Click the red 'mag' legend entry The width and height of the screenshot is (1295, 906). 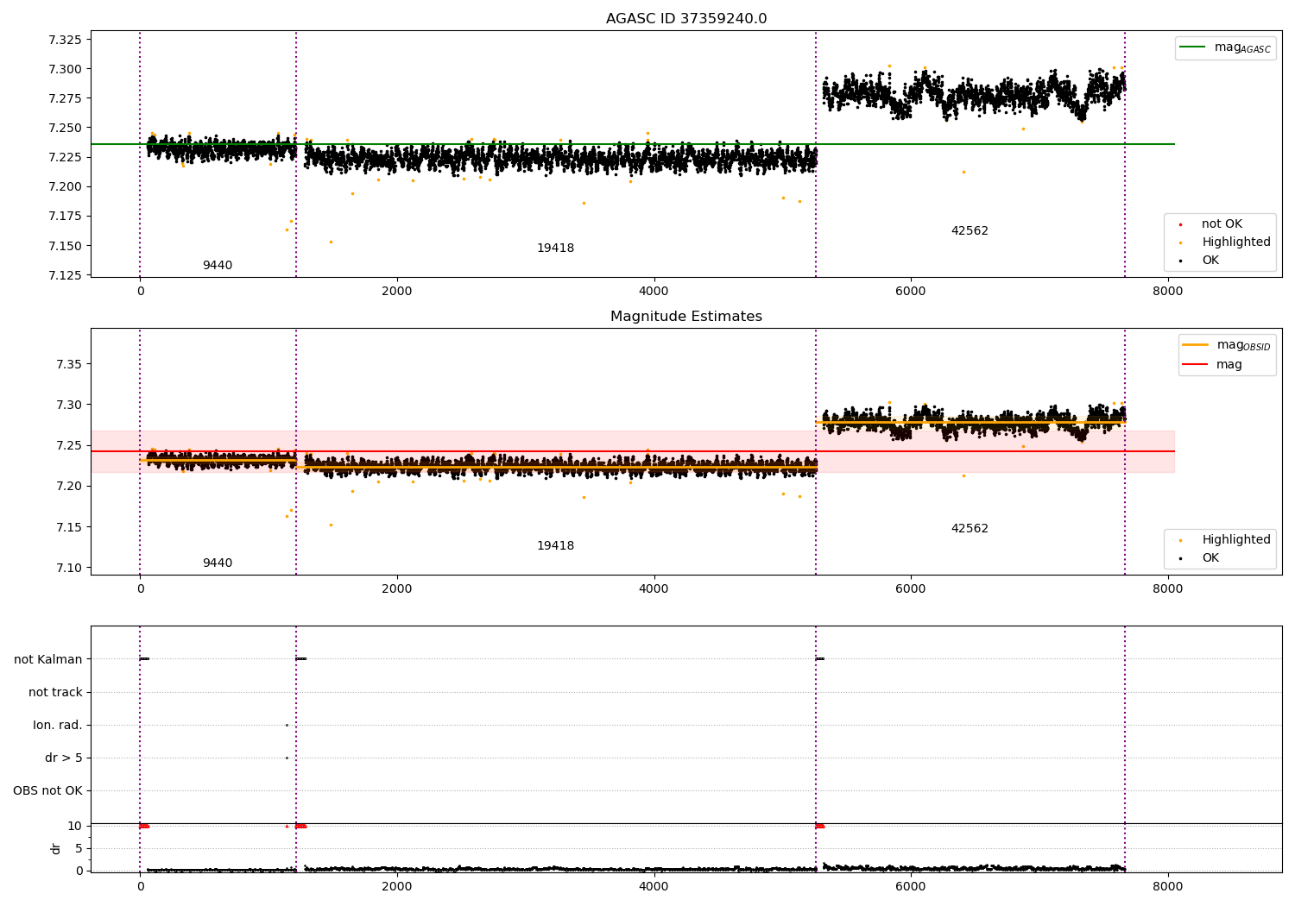click(1213, 365)
